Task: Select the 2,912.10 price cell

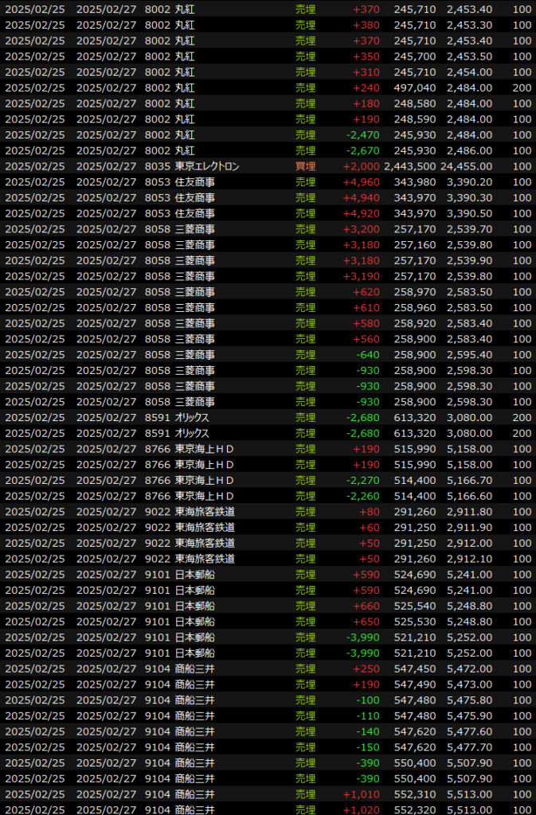Action: 469,560
